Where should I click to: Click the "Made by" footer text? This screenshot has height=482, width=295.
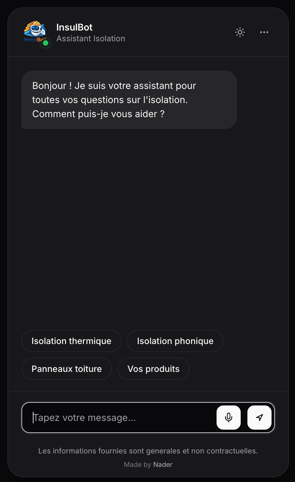(x=137, y=465)
